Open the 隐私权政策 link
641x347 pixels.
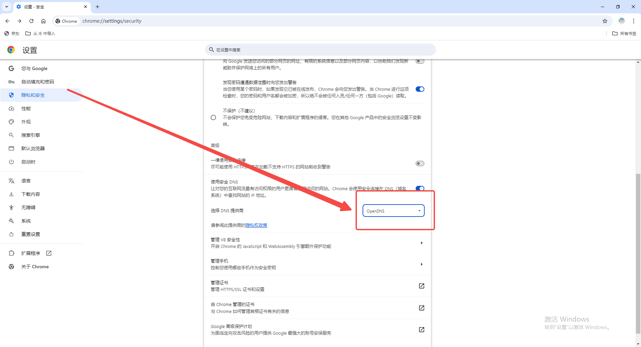click(256, 225)
